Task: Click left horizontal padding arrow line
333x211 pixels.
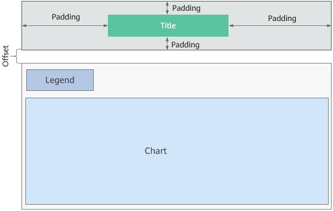Action: tap(65, 25)
